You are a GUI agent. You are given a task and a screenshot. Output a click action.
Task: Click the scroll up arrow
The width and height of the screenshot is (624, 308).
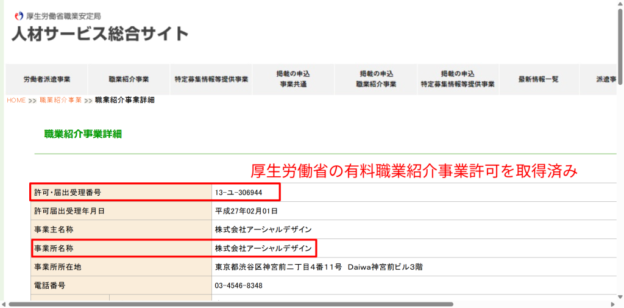point(620,3)
